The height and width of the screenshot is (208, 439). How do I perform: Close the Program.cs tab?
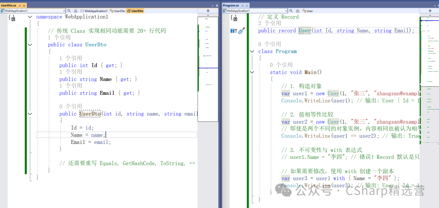(x=247, y=5)
